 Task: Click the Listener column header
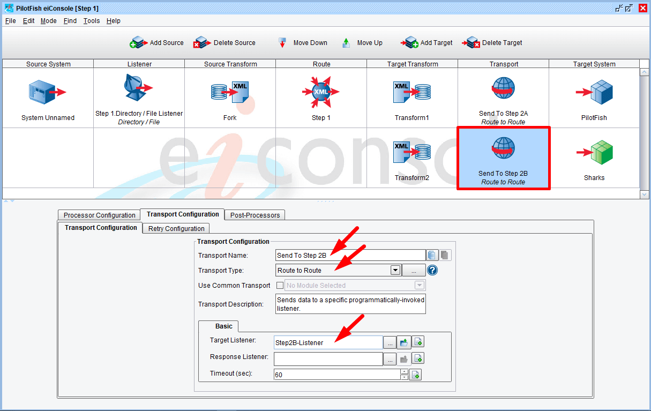click(139, 64)
